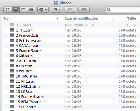
Task: Switch to column view mode
Action: [x=23, y=10]
